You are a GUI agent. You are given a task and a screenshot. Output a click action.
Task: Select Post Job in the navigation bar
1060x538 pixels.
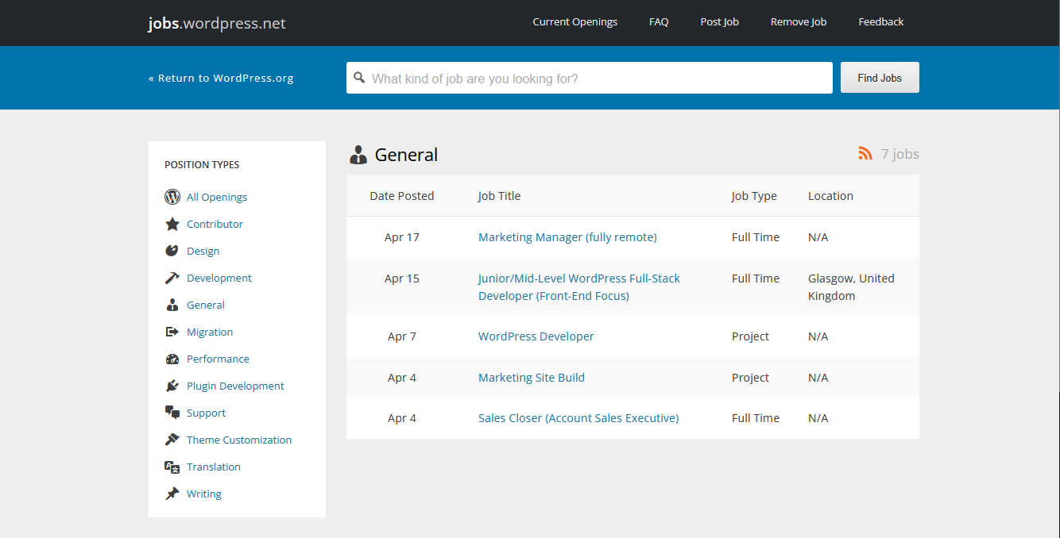tap(719, 21)
